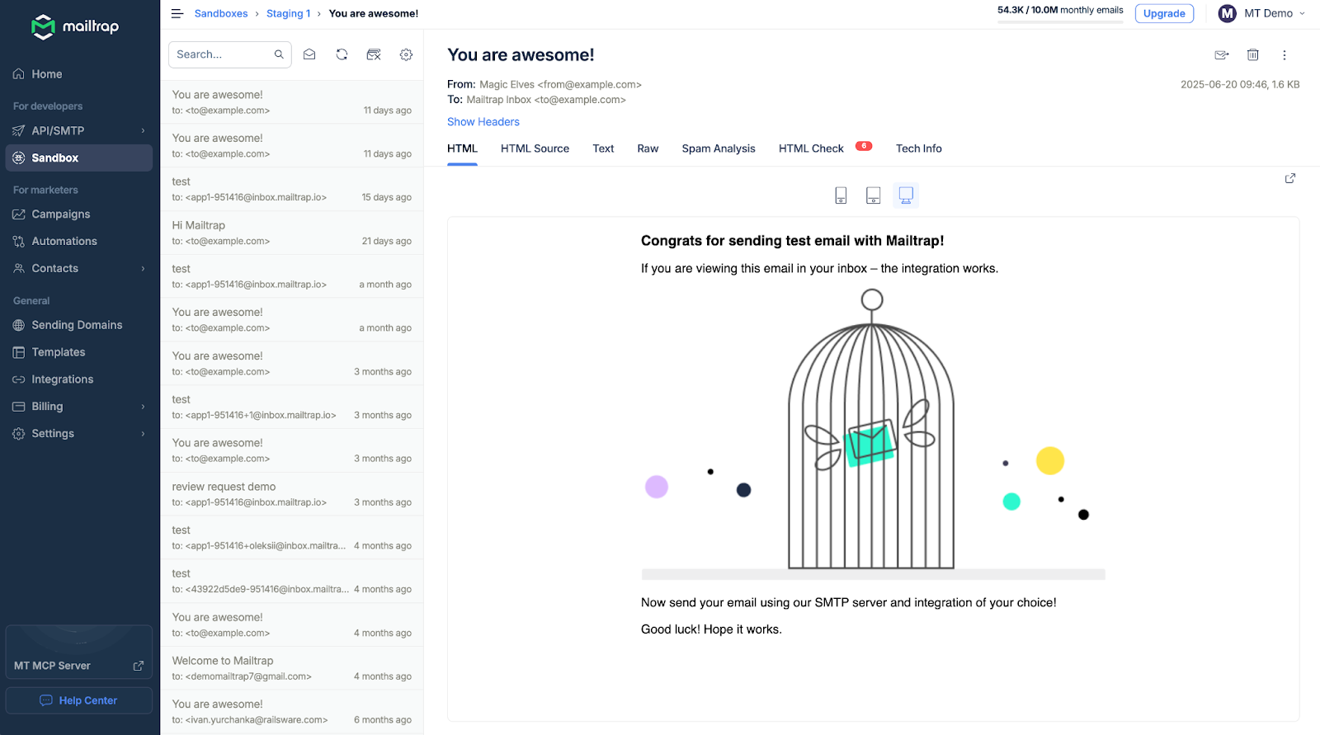This screenshot has width=1320, height=735.
Task: Open Templates page
Action: coord(79,352)
